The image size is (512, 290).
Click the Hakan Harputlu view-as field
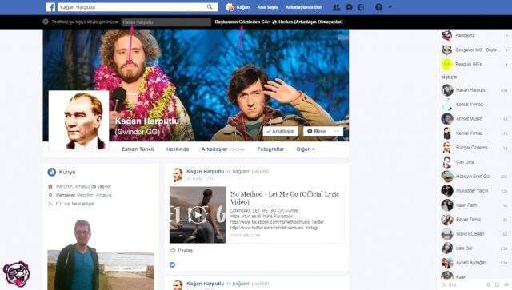click(x=166, y=22)
